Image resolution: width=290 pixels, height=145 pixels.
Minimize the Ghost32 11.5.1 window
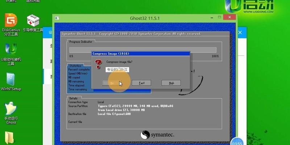point(212,17)
